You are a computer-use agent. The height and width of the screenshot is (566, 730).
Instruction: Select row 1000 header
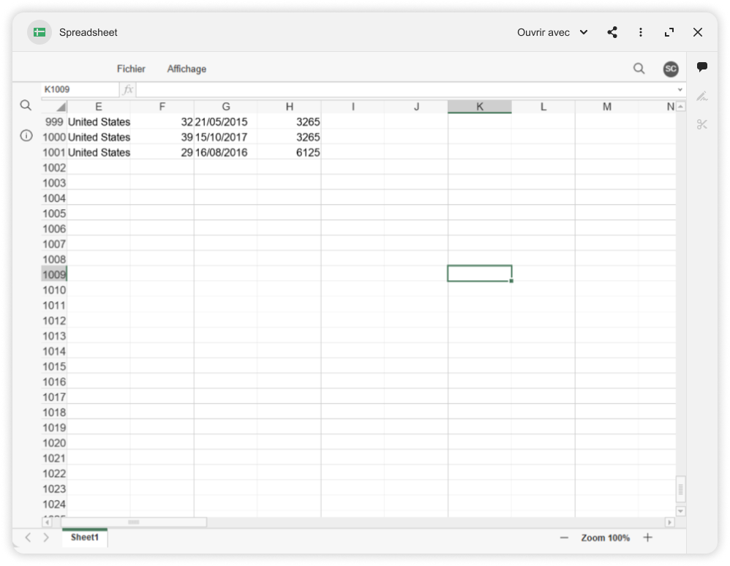pyautogui.click(x=54, y=137)
